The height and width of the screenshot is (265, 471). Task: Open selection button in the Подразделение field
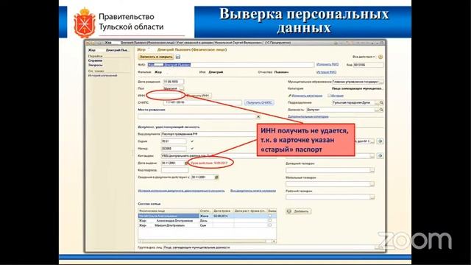click(x=377, y=103)
